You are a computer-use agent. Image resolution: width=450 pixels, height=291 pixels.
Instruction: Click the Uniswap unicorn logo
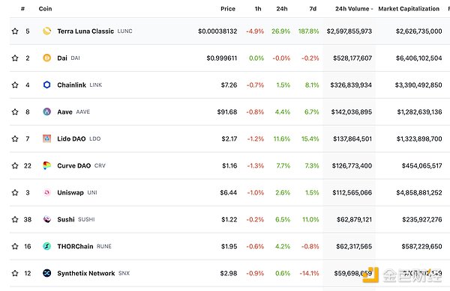click(x=46, y=192)
